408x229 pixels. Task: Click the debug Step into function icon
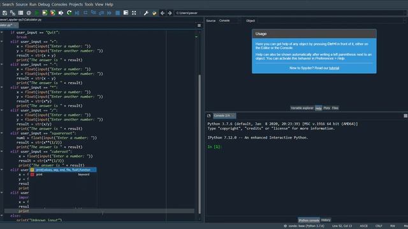(x=94, y=13)
